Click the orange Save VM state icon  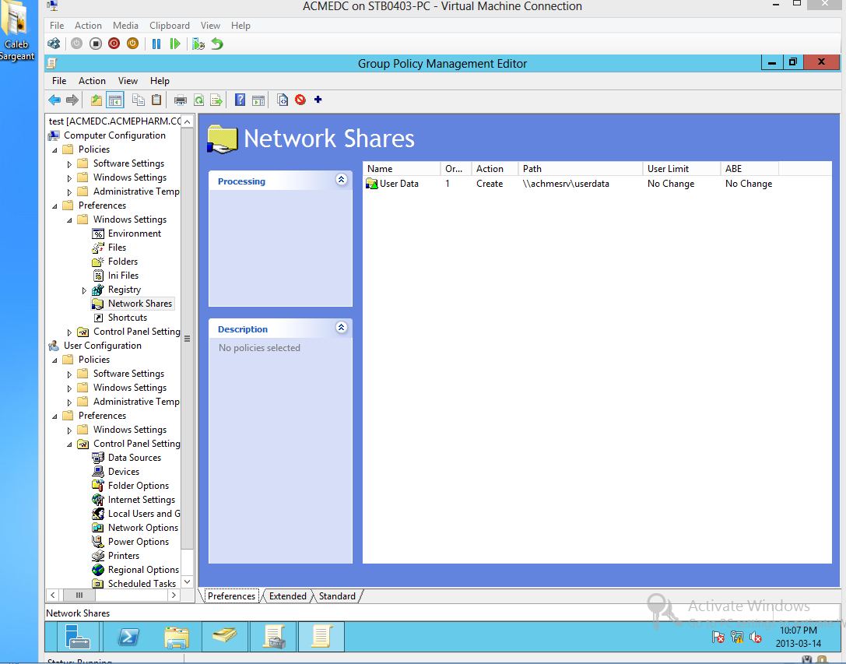tap(132, 44)
